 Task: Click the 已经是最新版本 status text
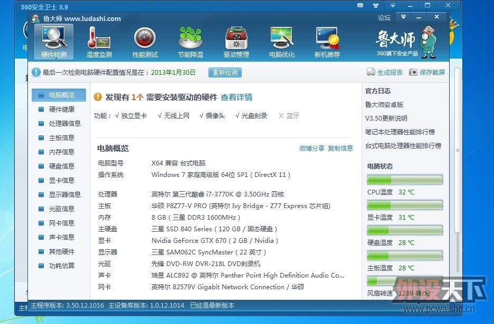[x=212, y=306]
